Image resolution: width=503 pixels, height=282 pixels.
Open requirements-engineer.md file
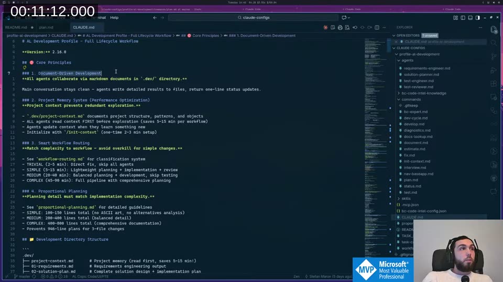pyautogui.click(x=427, y=68)
